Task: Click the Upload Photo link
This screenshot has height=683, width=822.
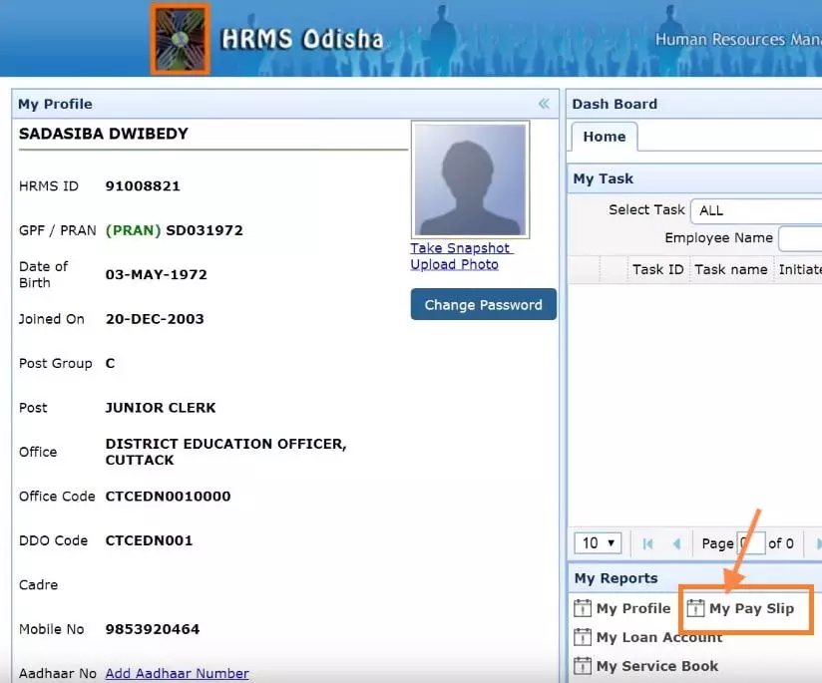Action: pos(454,264)
